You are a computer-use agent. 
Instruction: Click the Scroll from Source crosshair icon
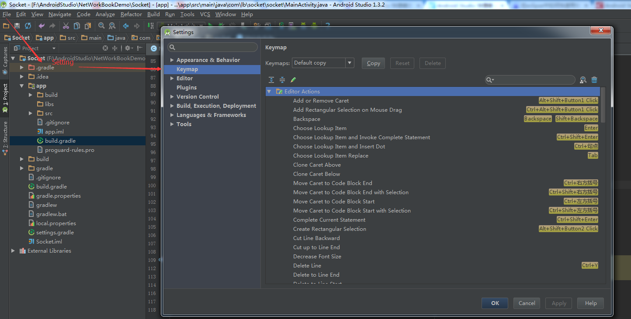point(105,48)
